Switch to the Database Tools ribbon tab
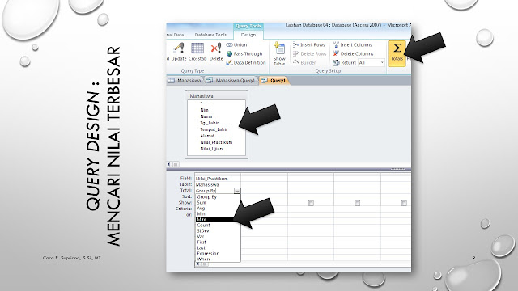 pos(210,35)
